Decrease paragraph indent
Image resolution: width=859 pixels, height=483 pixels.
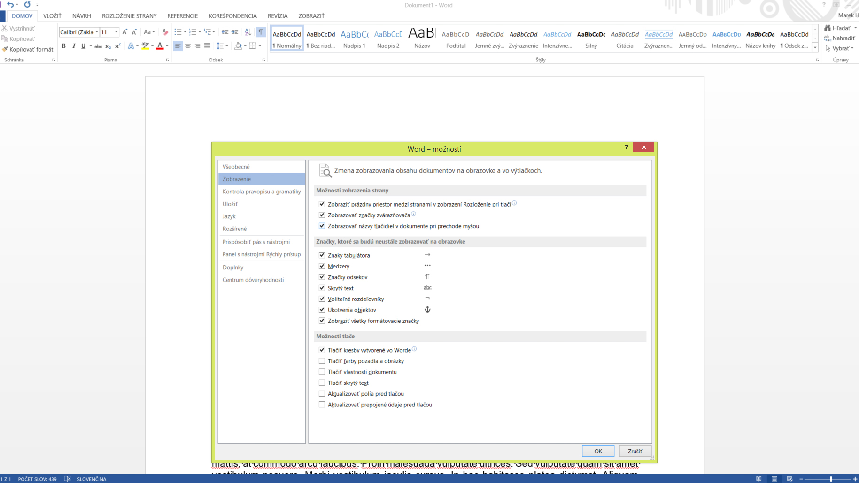225,32
